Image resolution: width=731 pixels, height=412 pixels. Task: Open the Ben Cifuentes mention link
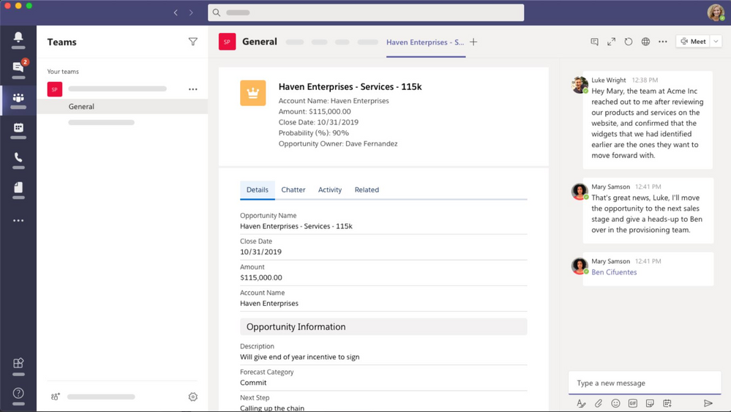coord(614,272)
